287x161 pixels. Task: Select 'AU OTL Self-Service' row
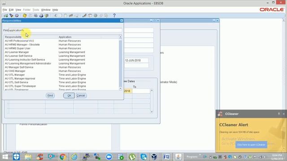[61, 82]
